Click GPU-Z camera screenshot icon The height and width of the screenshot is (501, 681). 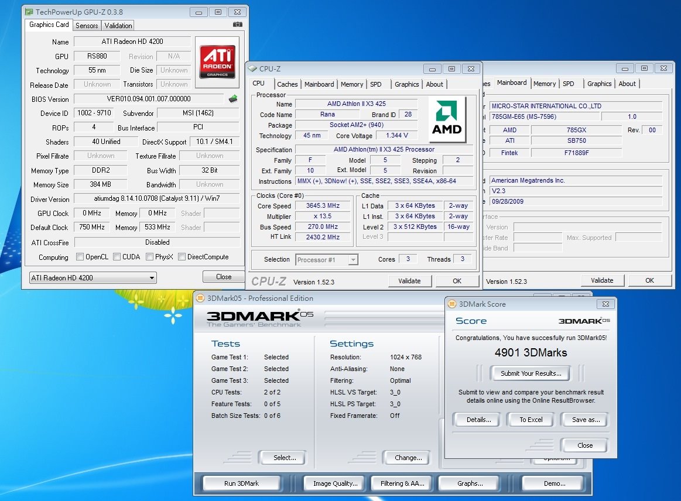pyautogui.click(x=238, y=25)
